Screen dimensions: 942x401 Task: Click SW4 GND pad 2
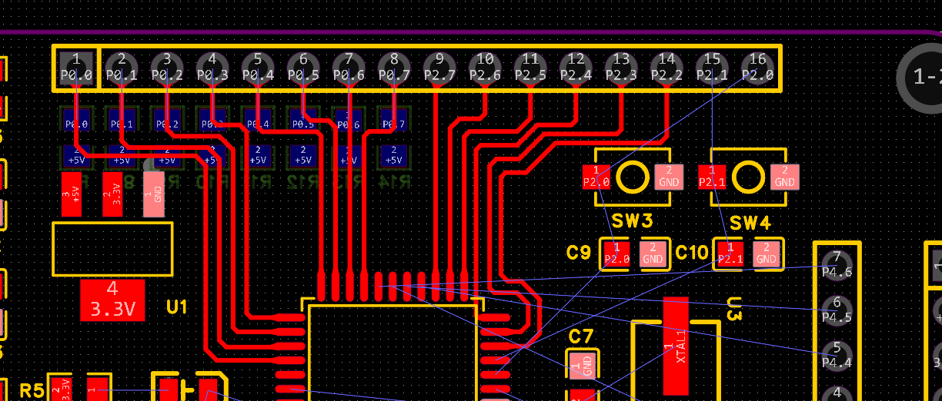[784, 177]
